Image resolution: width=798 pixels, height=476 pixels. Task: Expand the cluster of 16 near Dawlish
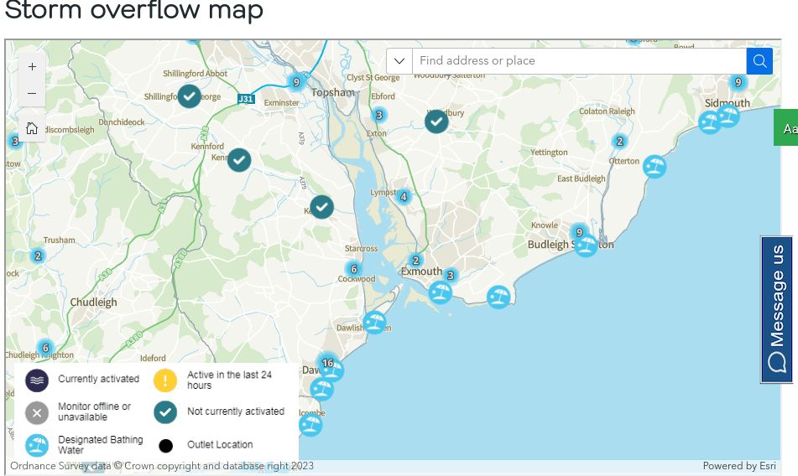(x=327, y=364)
